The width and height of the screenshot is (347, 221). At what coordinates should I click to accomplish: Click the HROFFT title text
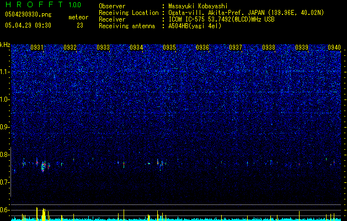[35, 4]
